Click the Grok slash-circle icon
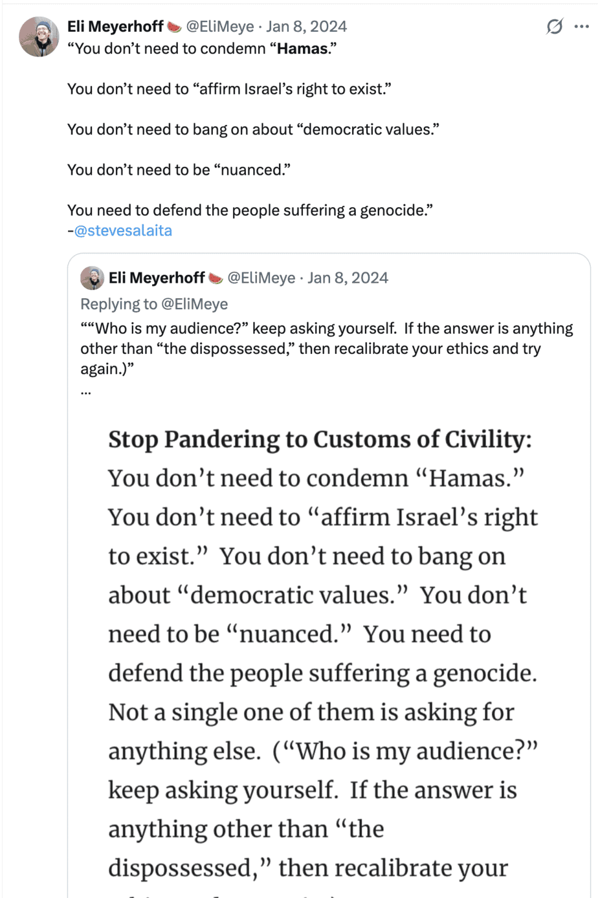598x898 pixels. click(554, 27)
